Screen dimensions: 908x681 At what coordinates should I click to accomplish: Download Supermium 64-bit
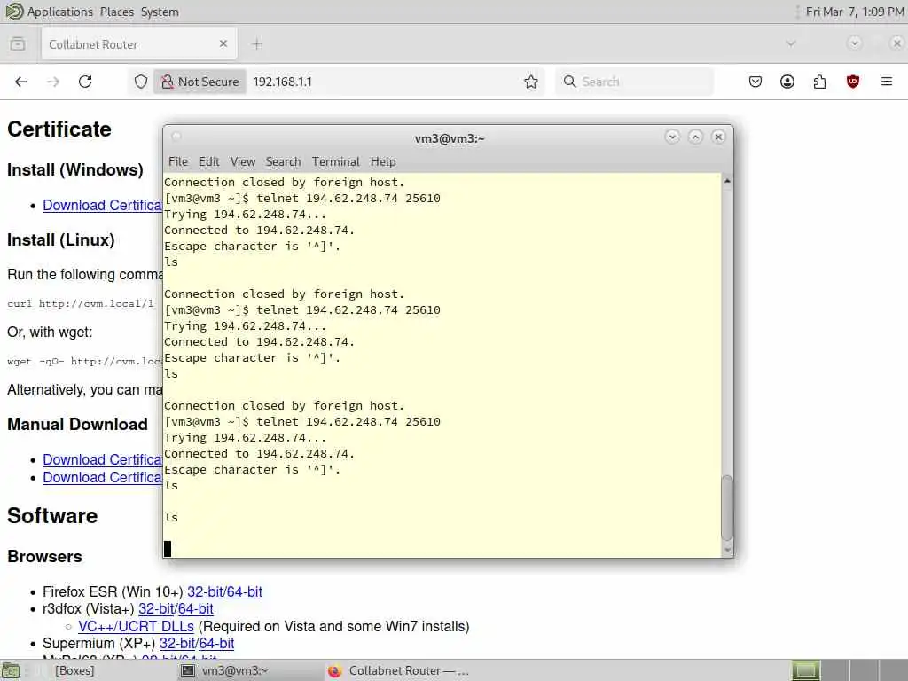[x=216, y=644]
